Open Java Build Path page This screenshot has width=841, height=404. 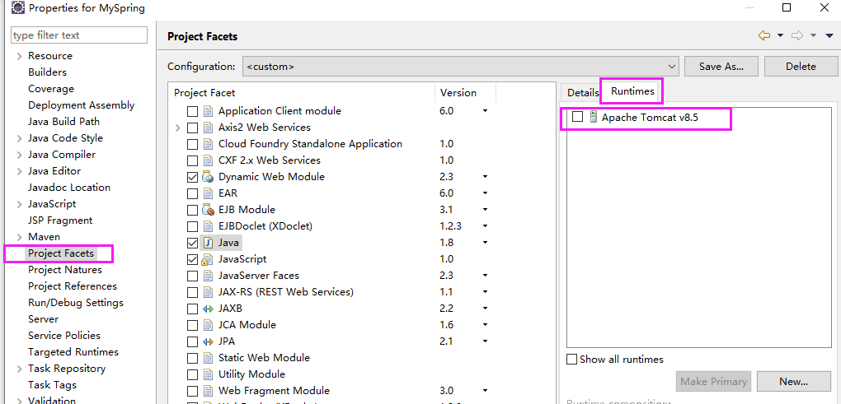point(63,122)
